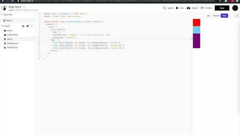Screen dimensions: 240x135
Task: Click the README.md file icon
Action: coord(5,48)
